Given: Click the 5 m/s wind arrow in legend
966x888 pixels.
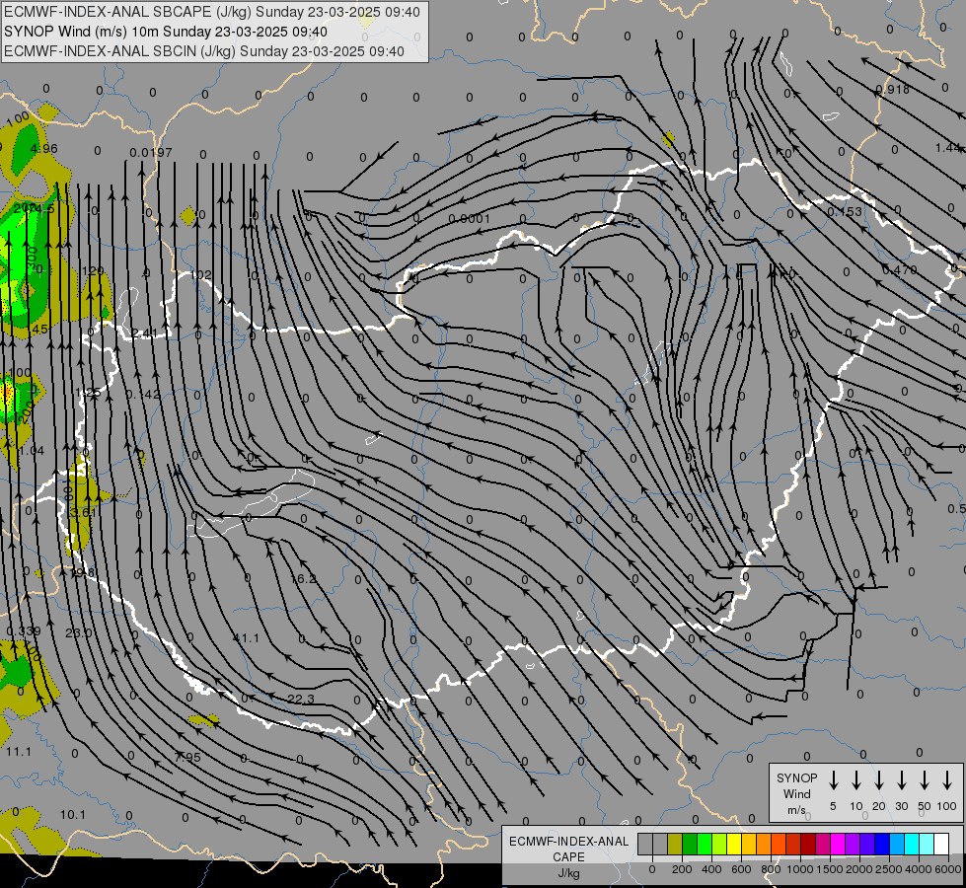Looking at the screenshot, I should pos(833,780).
